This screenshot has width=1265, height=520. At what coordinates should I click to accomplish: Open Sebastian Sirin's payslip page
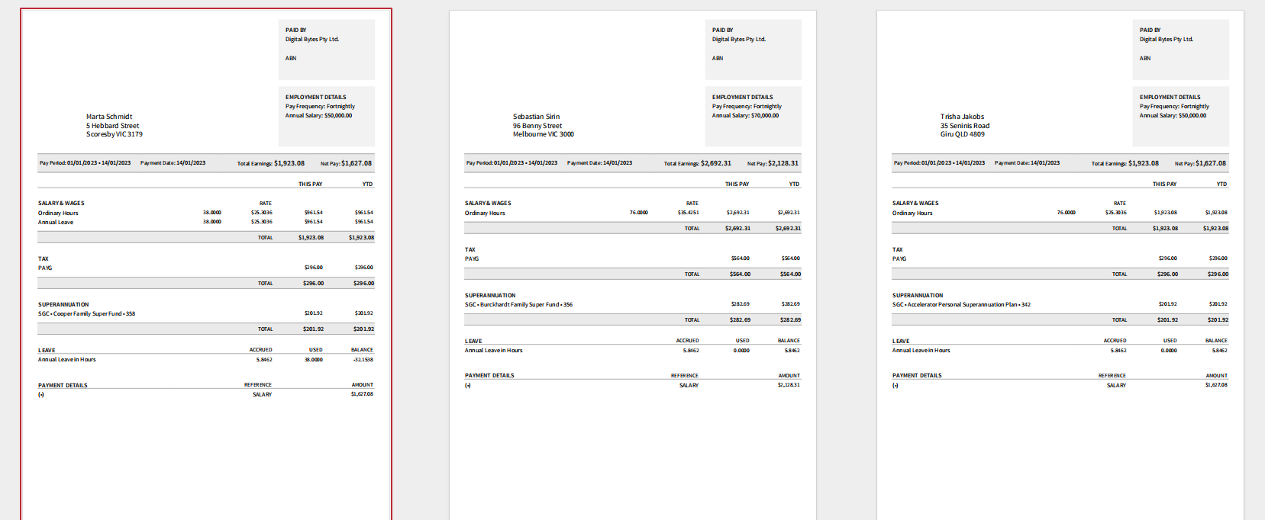click(x=633, y=265)
